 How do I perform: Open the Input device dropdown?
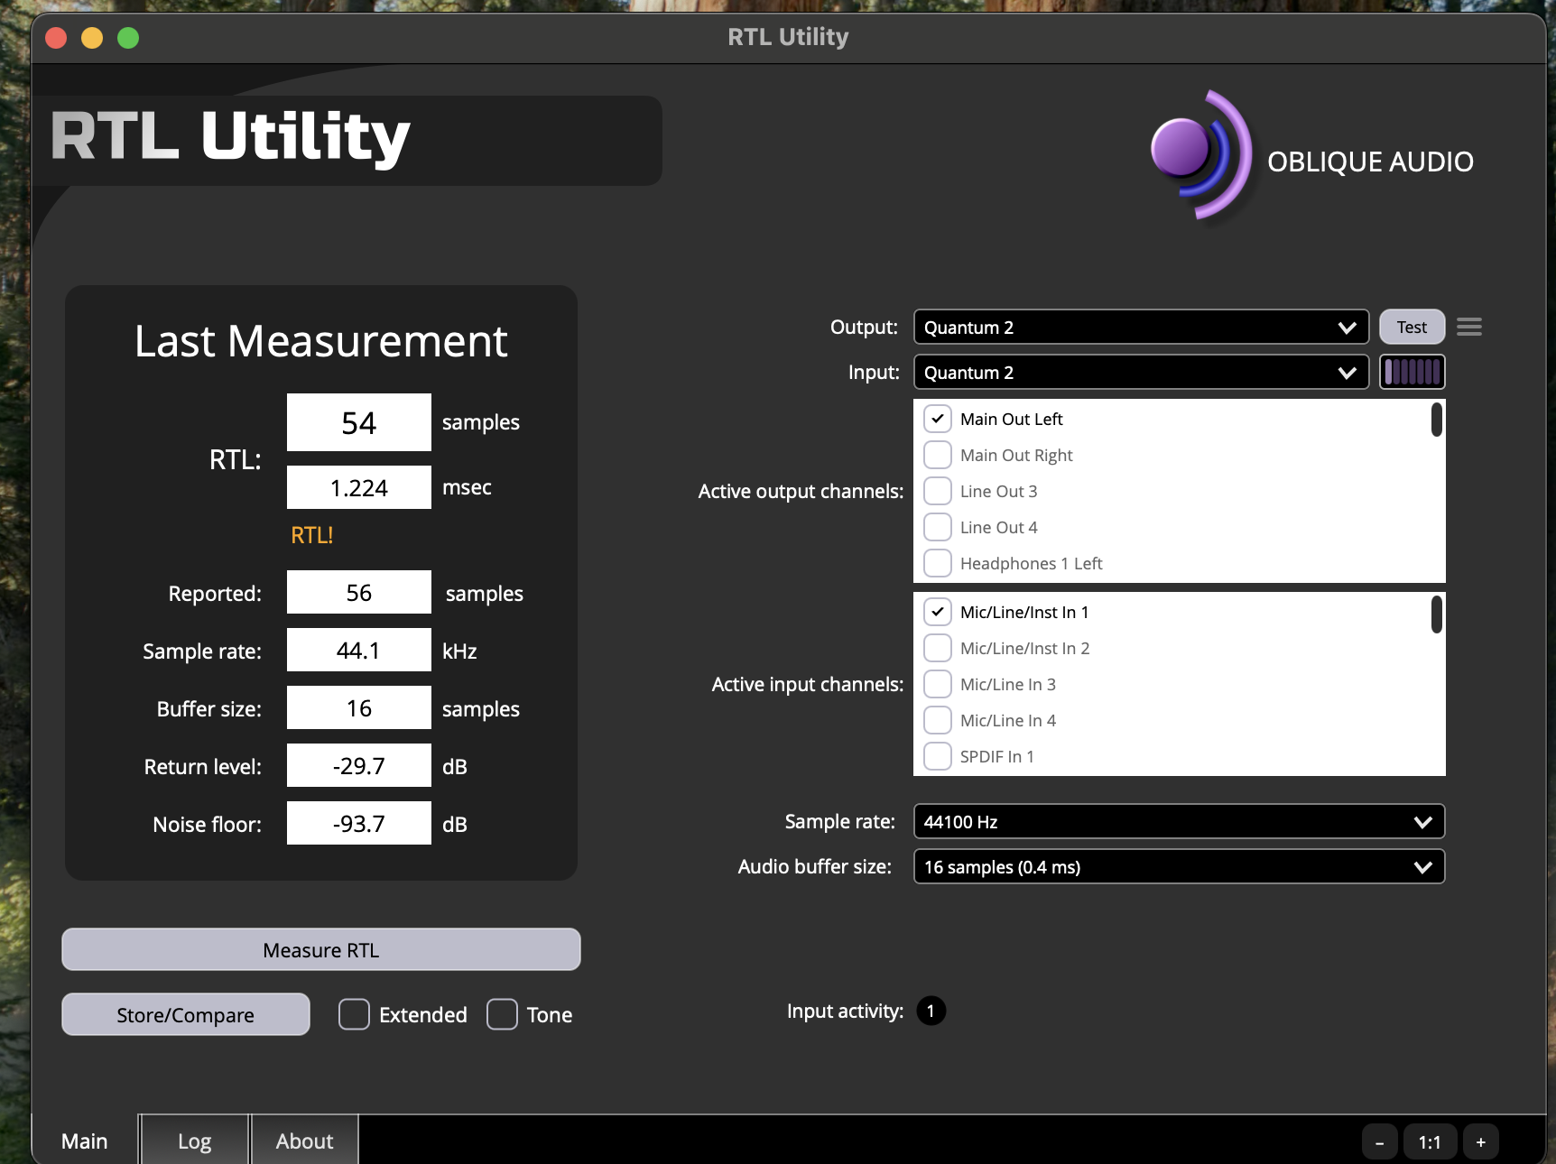click(x=1141, y=372)
